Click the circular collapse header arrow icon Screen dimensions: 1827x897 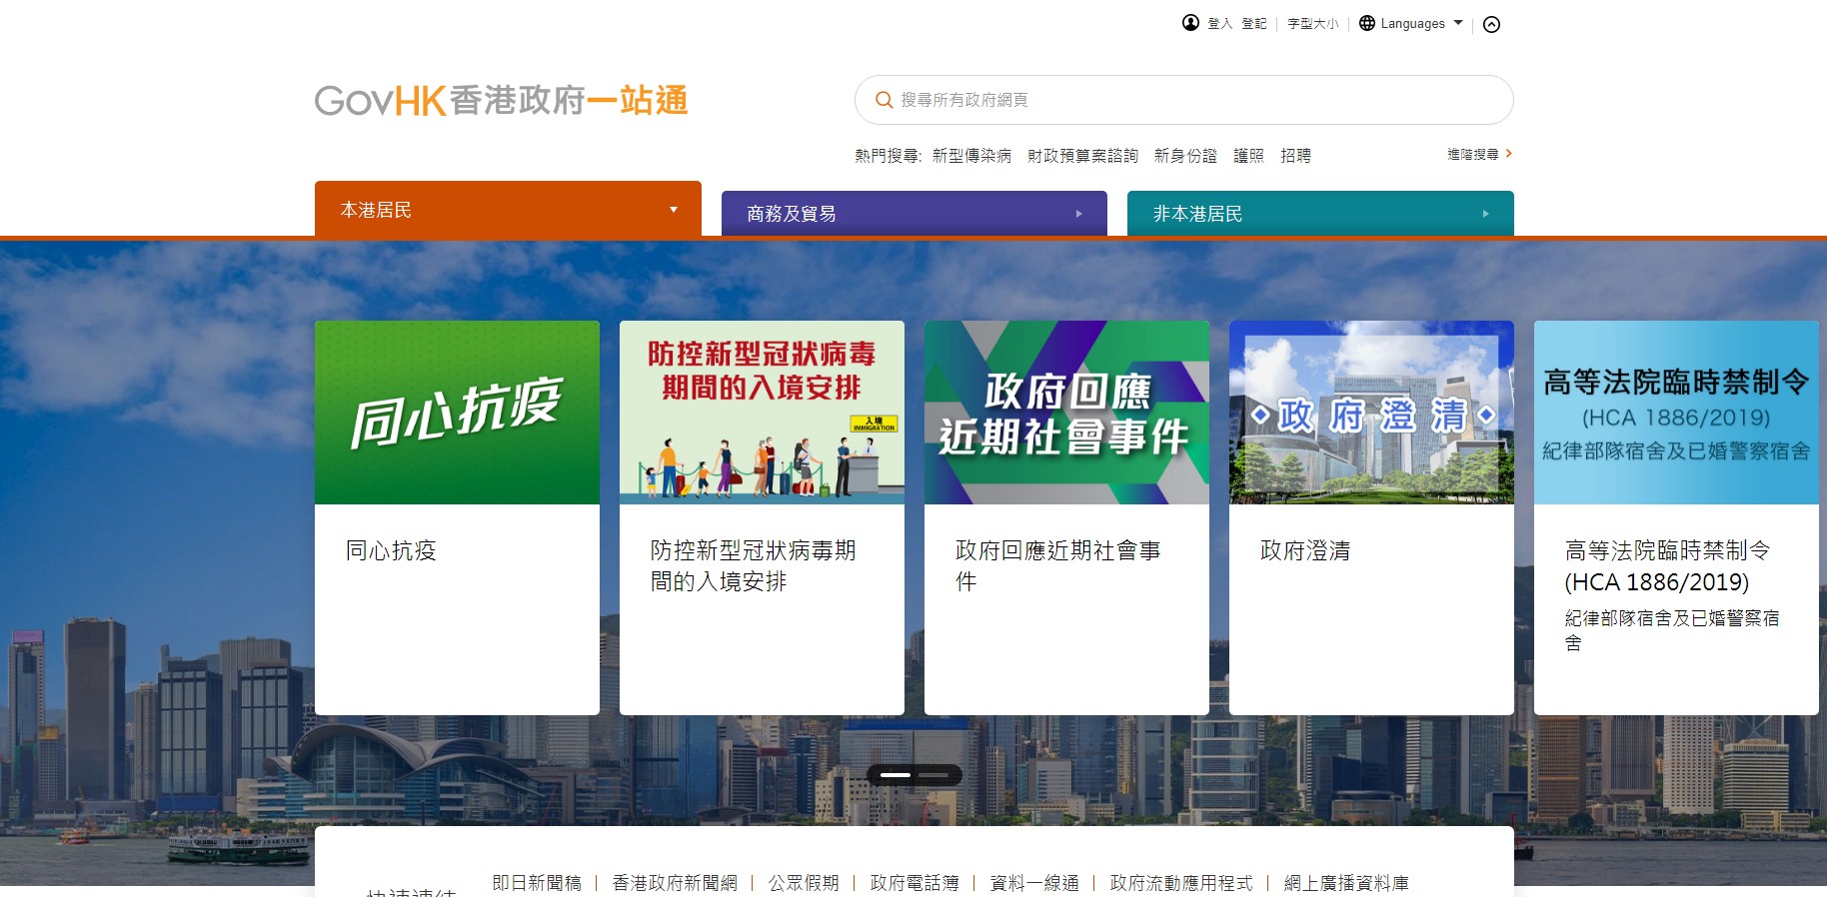point(1491,24)
